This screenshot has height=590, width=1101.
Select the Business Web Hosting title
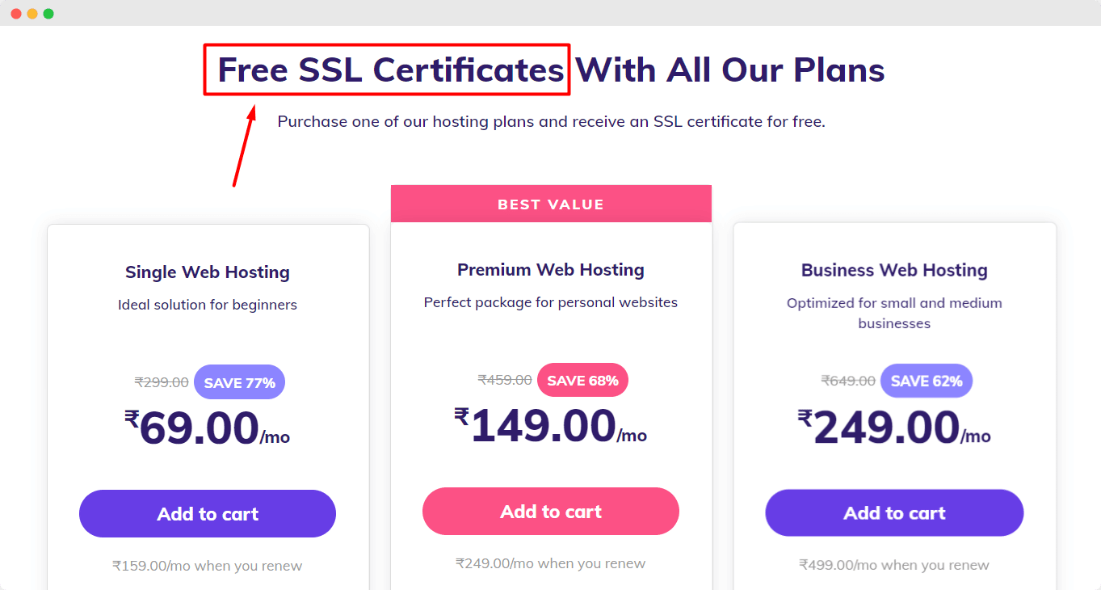point(894,271)
